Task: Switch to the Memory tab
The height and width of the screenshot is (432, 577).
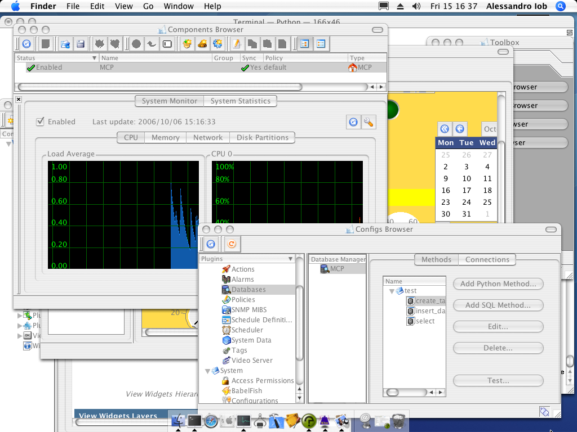Action: click(165, 137)
